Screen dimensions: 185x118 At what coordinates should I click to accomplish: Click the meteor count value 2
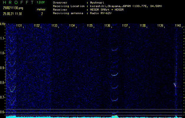tap(42, 14)
